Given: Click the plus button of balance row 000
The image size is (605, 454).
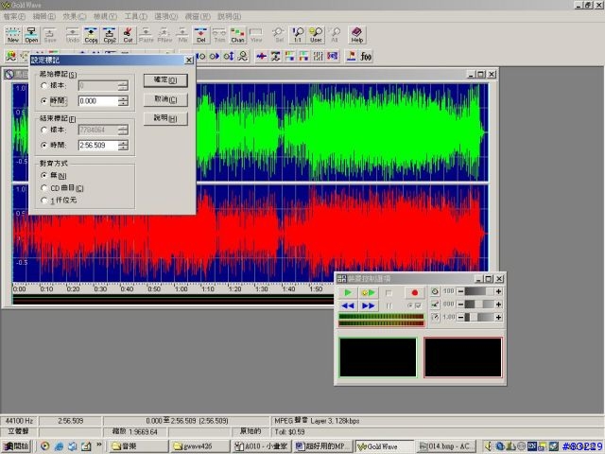Looking at the screenshot, I should [x=498, y=305].
